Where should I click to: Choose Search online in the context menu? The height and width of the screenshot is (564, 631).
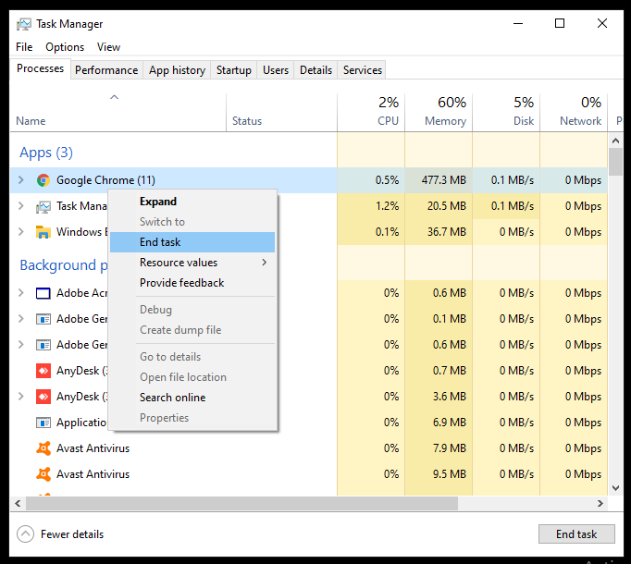tap(192, 398)
